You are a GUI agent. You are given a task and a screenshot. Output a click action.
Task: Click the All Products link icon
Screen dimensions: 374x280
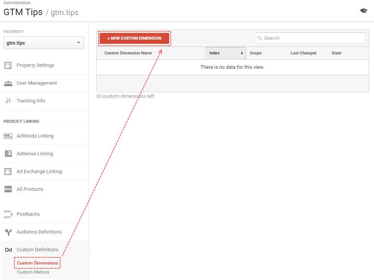[8, 189]
